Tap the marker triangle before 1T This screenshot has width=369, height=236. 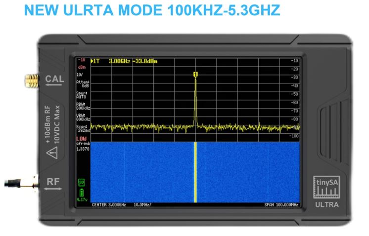click(92, 61)
